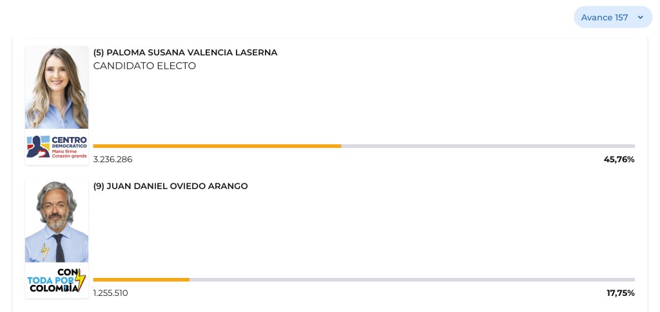Click the gray part of Oviedo's vote bar
Screen dimensions: 660x312
click(412, 280)
